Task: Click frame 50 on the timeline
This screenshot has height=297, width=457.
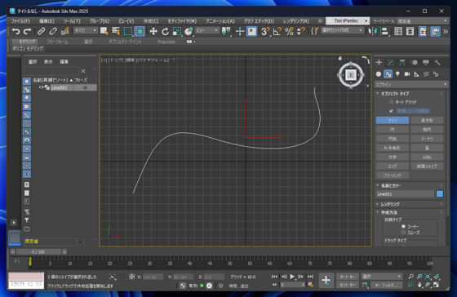Action: [x=230, y=264]
